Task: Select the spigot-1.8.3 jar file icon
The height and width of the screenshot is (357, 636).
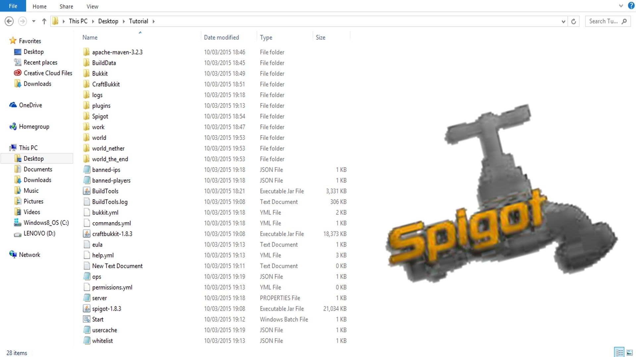Action: [86, 309]
